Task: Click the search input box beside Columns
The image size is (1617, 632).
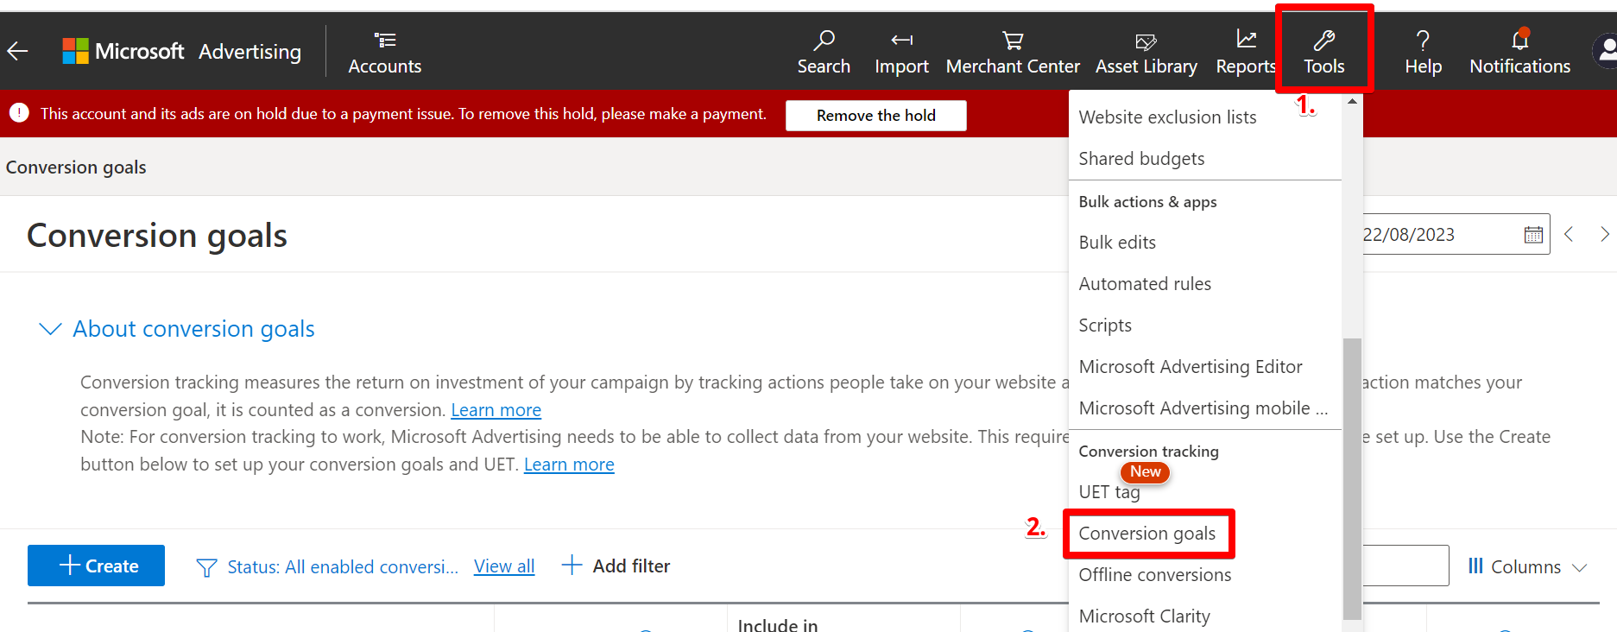Action: tap(1405, 566)
